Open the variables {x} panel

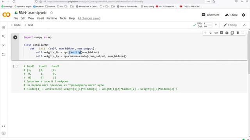4,45
